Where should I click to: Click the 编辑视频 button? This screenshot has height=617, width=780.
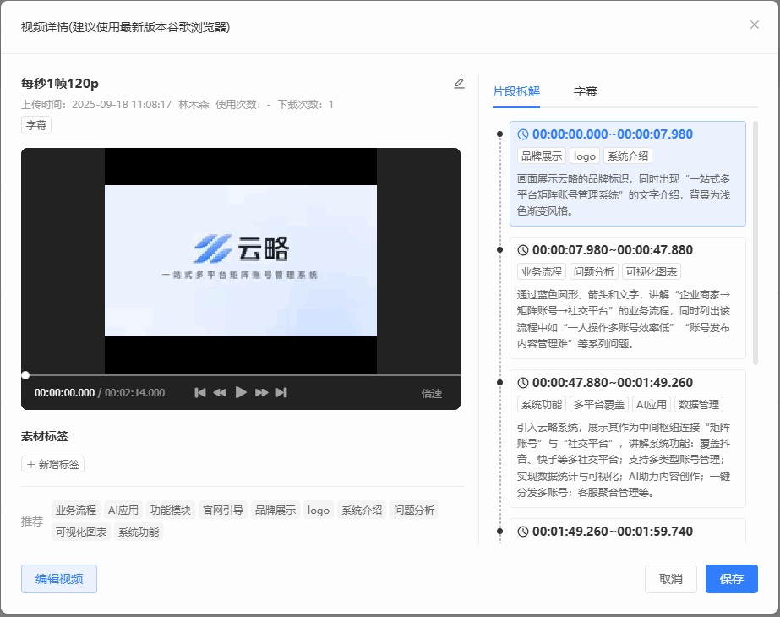point(59,579)
